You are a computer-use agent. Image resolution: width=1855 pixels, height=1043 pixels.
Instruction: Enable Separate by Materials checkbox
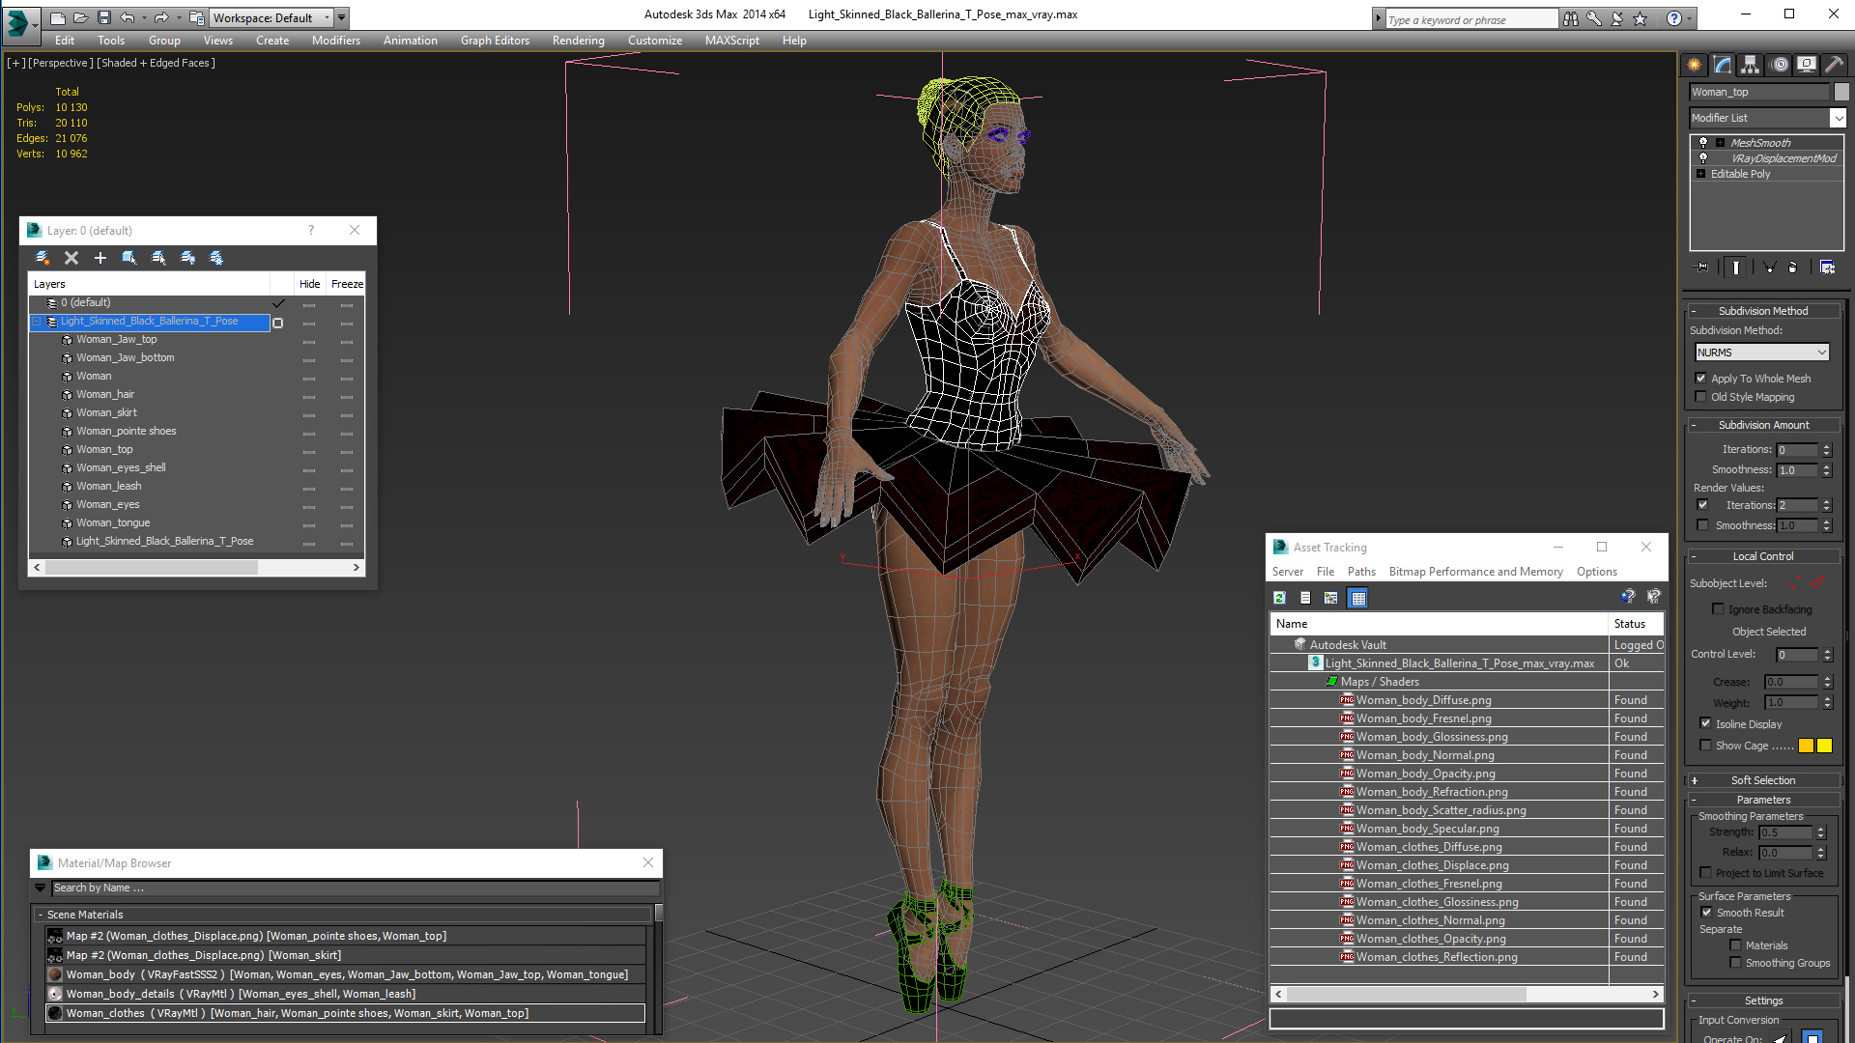[1735, 945]
